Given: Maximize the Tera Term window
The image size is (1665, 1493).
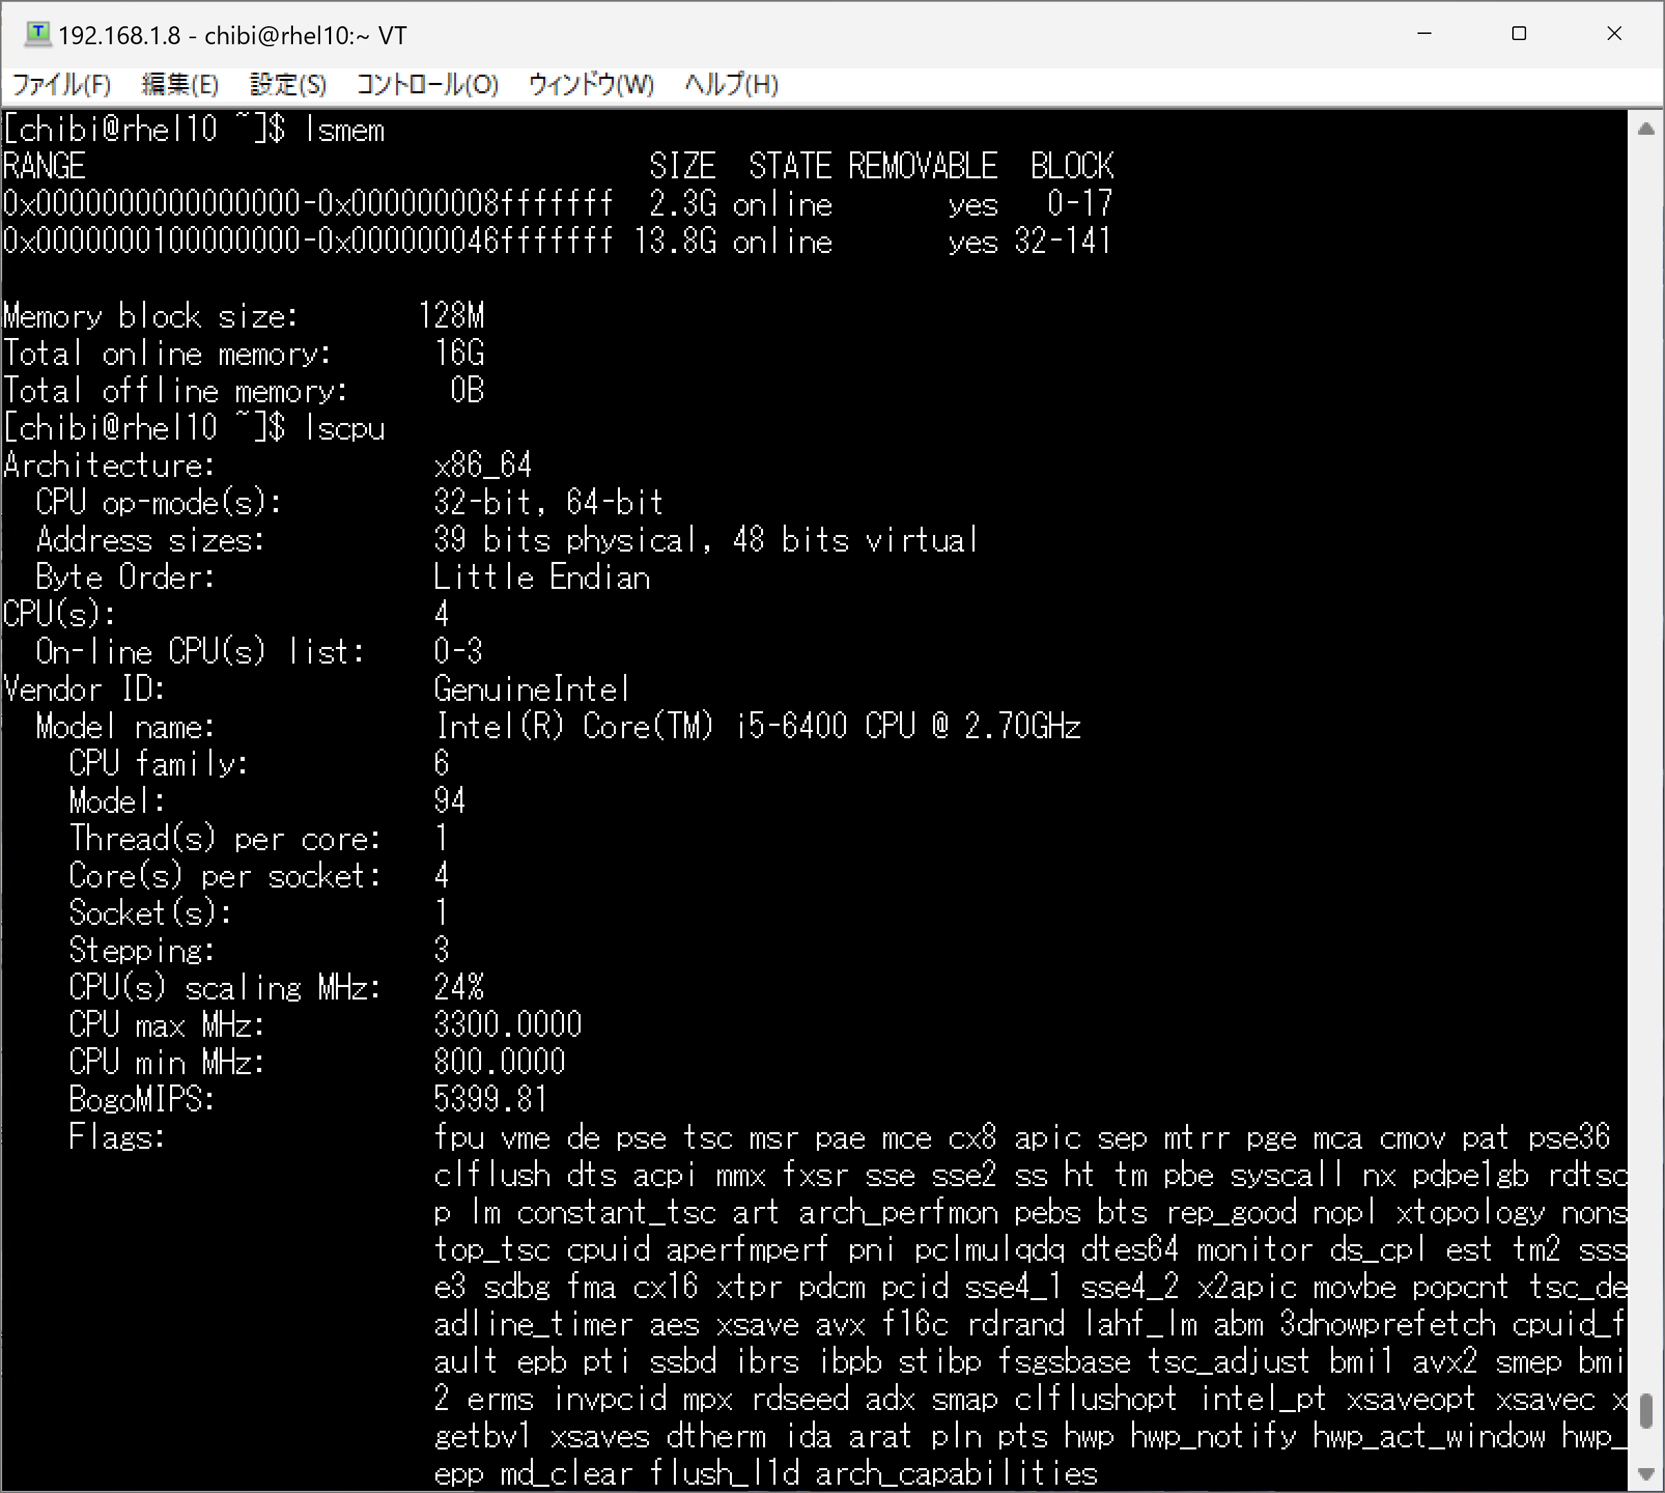Looking at the screenshot, I should tap(1519, 35).
